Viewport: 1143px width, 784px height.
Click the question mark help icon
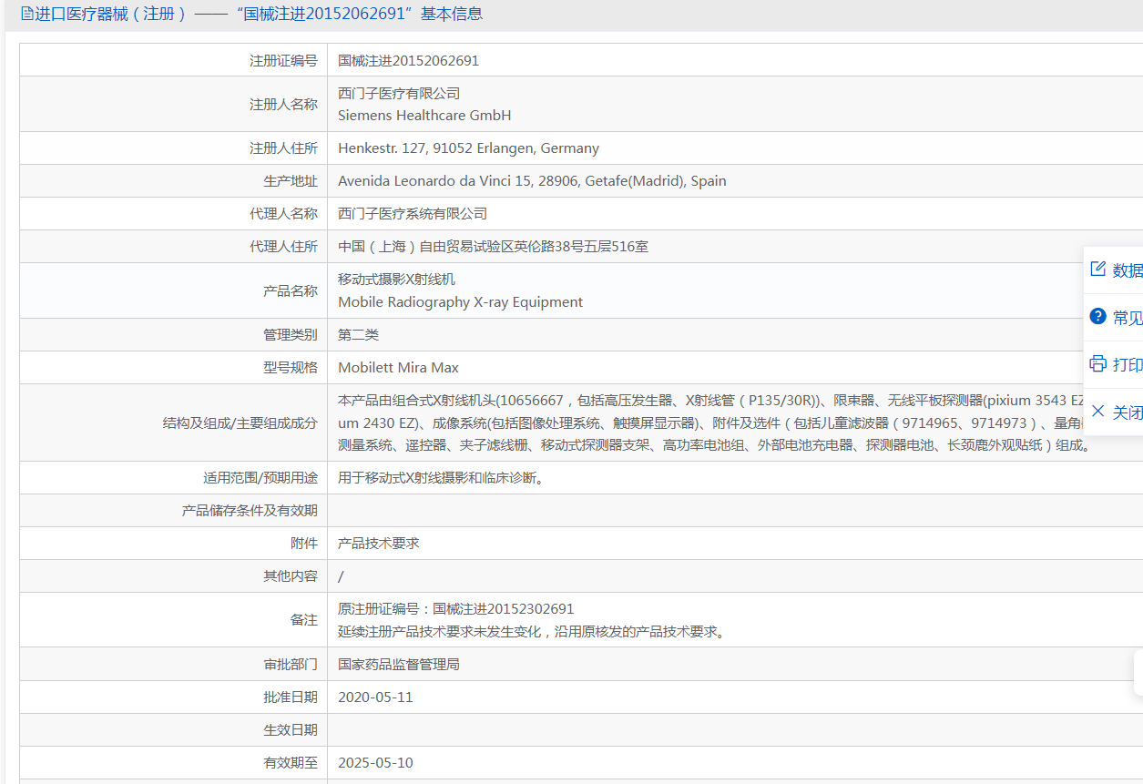coord(1097,316)
